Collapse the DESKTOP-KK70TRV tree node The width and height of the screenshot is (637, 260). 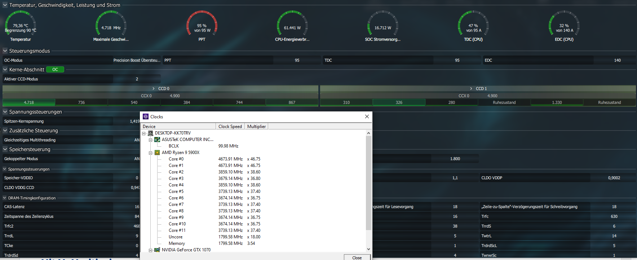[144, 133]
